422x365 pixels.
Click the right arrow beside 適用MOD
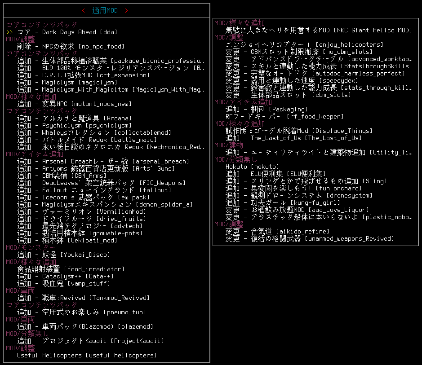[x=126, y=10]
